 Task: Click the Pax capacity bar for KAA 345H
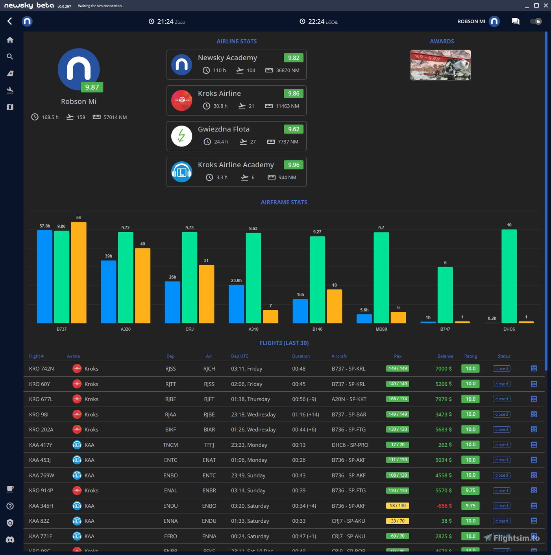pyautogui.click(x=398, y=505)
